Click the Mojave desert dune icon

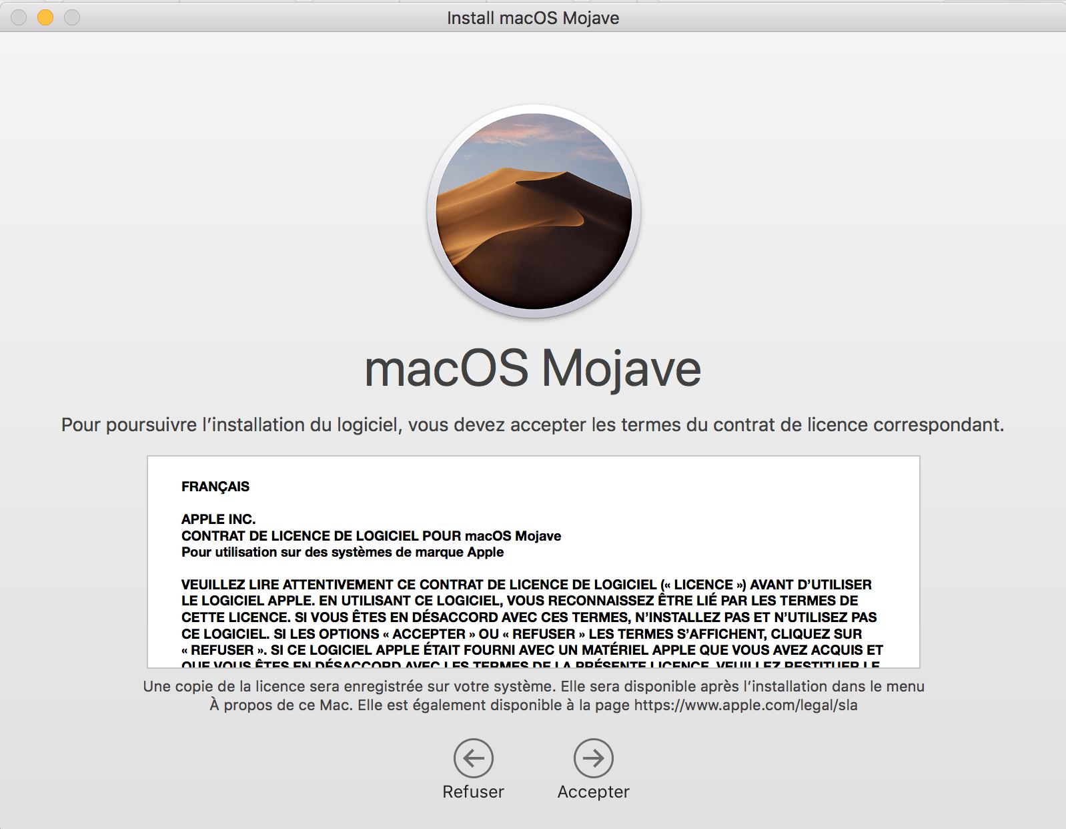pos(533,211)
